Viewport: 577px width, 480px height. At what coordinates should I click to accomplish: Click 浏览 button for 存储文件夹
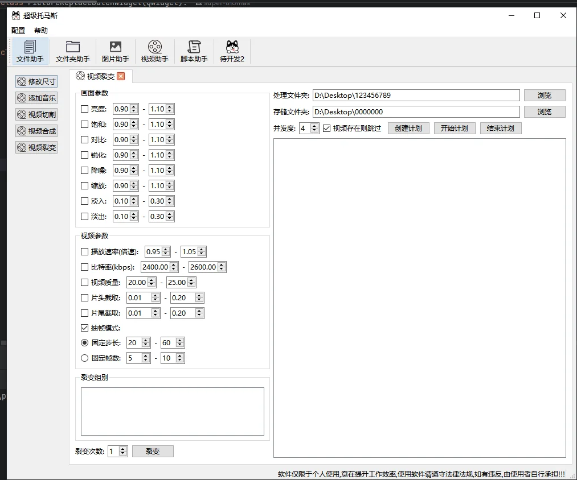tap(545, 111)
